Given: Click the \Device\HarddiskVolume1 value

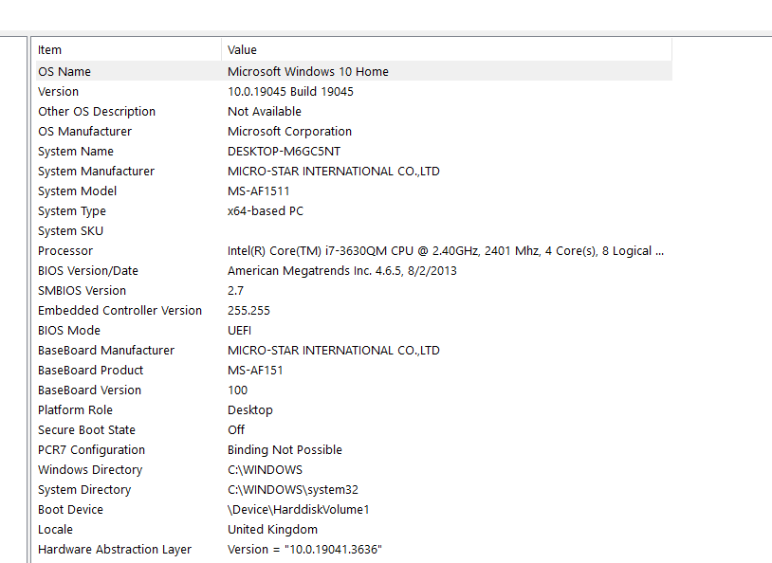Looking at the screenshot, I should pos(299,509).
